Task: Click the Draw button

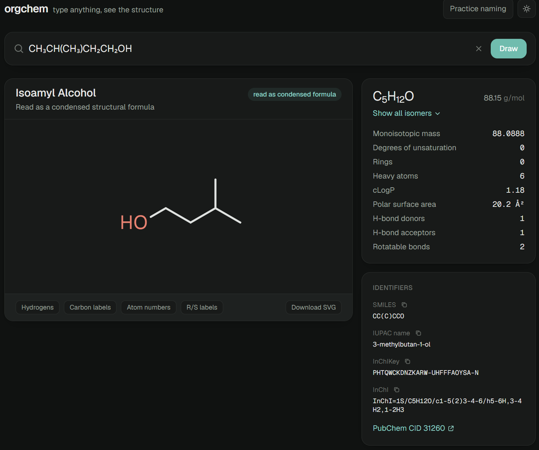Action: (509, 49)
